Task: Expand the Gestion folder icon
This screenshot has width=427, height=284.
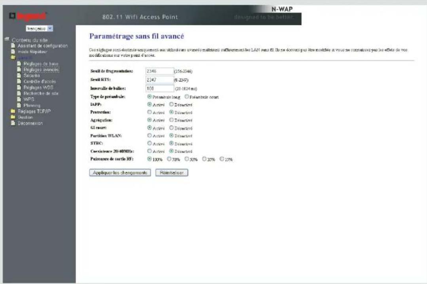Action: (x=13, y=117)
